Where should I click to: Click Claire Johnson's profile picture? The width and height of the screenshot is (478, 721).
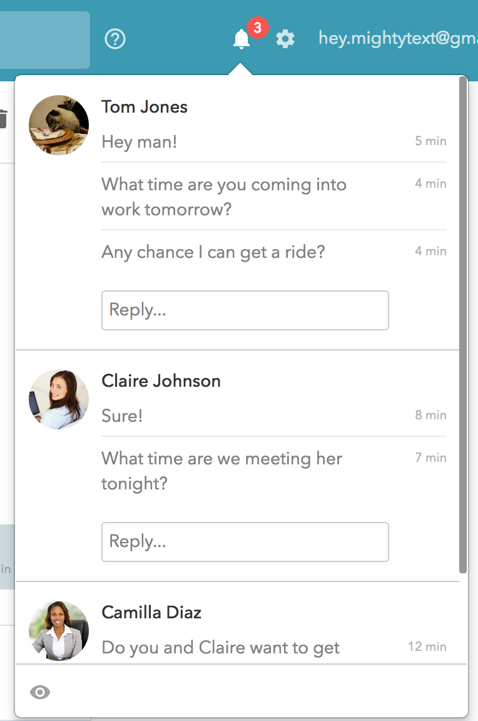[58, 399]
